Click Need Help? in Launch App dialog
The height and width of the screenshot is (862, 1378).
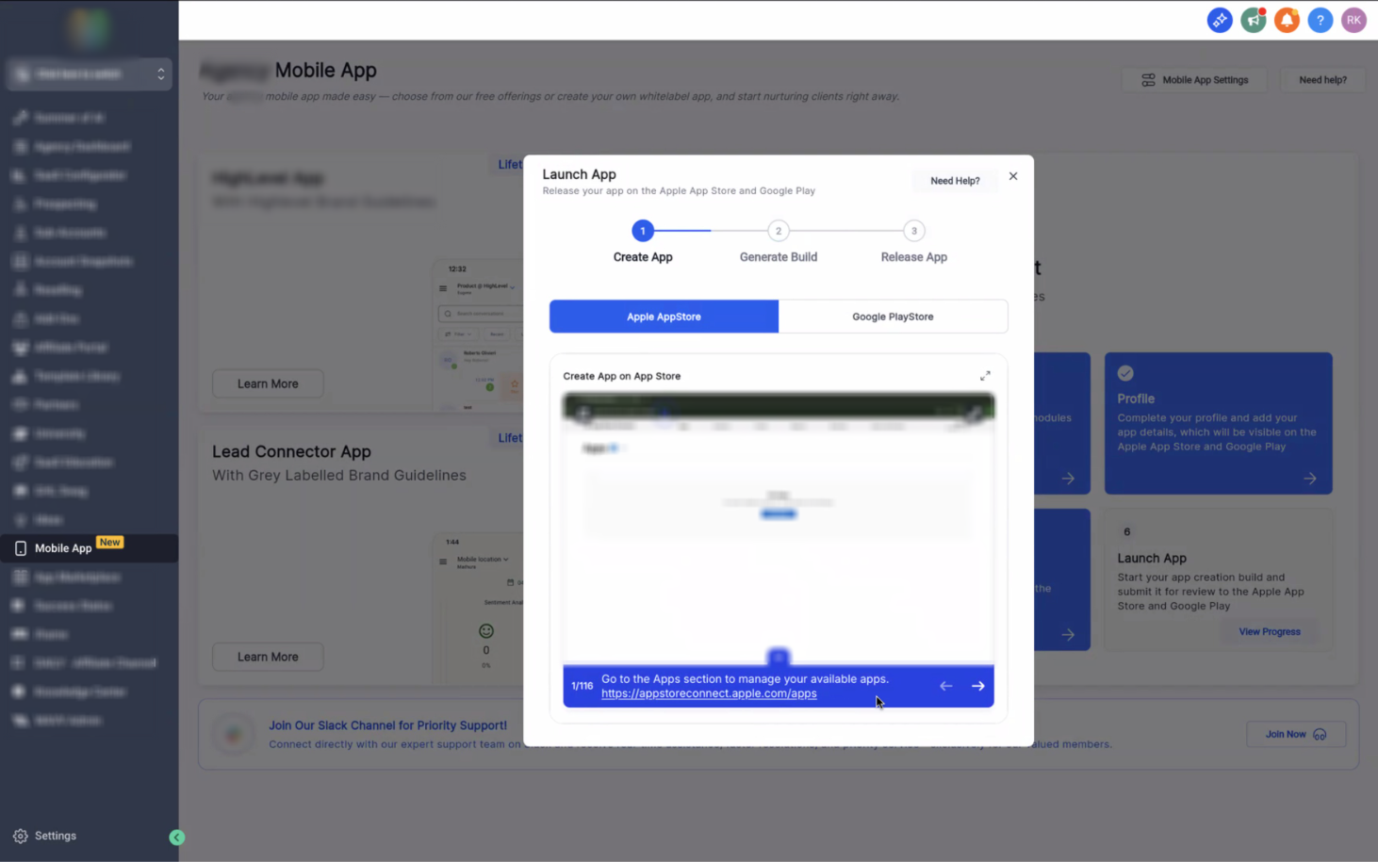(x=955, y=181)
